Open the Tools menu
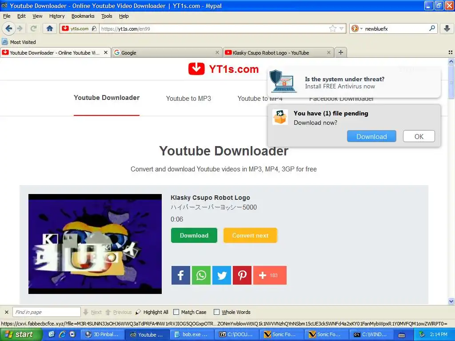The height and width of the screenshot is (341, 455). [107, 16]
